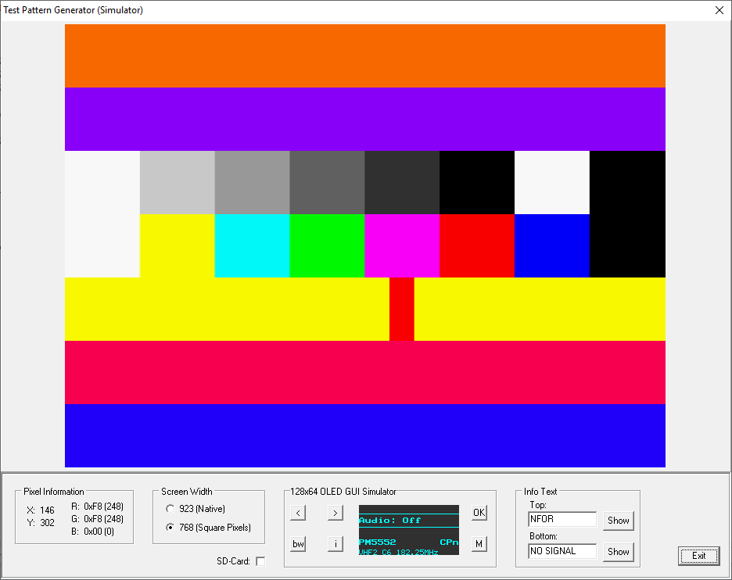The height and width of the screenshot is (580, 732).
Task: Click the Exit button
Action: [x=698, y=556]
